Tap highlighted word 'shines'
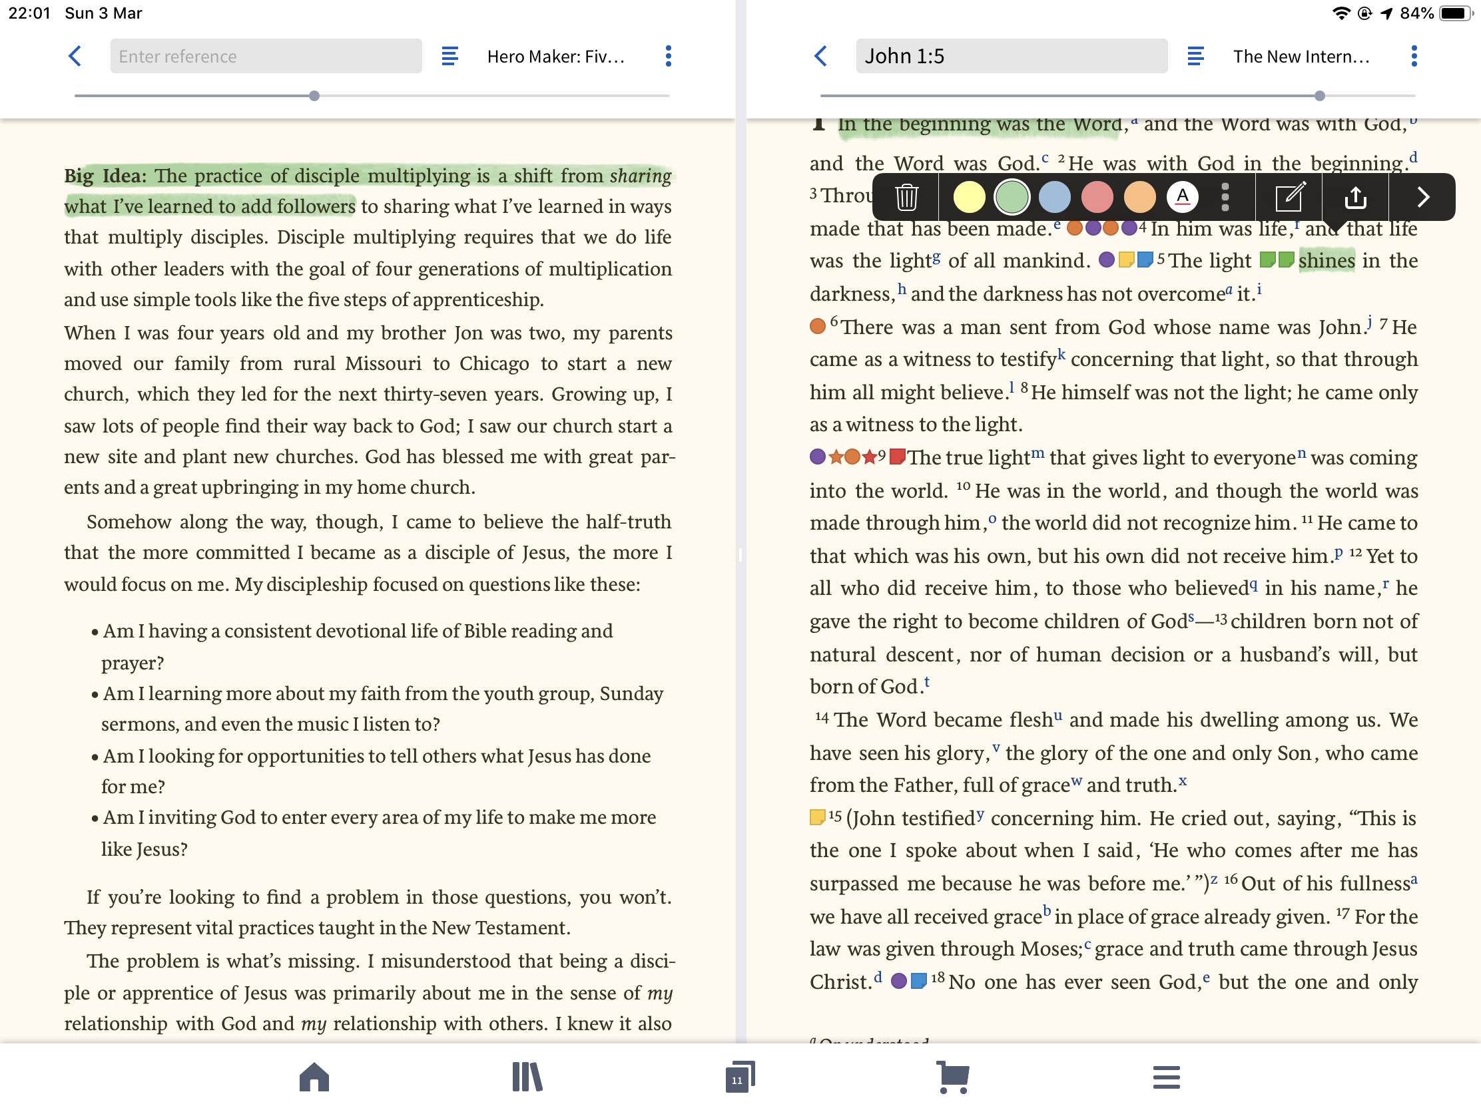Screen dimensions: 1481x1110 pyautogui.click(x=1327, y=260)
